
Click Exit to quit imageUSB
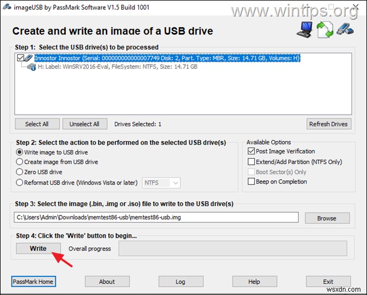(328, 282)
